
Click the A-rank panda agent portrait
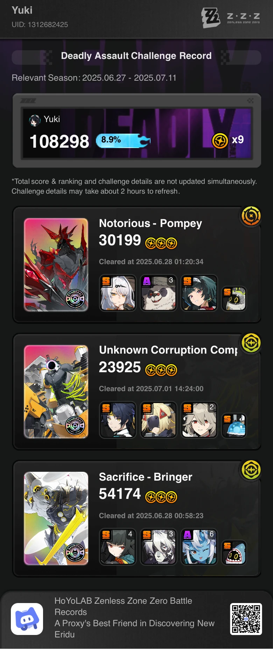pos(158,293)
